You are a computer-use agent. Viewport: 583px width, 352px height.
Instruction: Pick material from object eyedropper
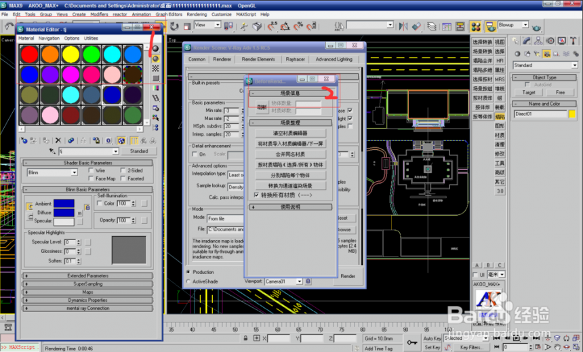[x=52, y=151]
